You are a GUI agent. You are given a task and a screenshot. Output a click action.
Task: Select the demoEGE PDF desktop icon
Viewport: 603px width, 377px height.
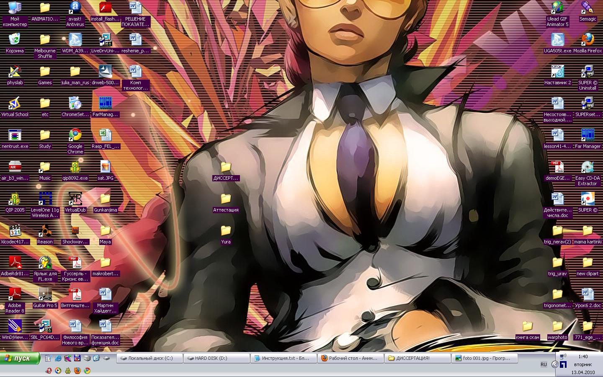(x=557, y=170)
